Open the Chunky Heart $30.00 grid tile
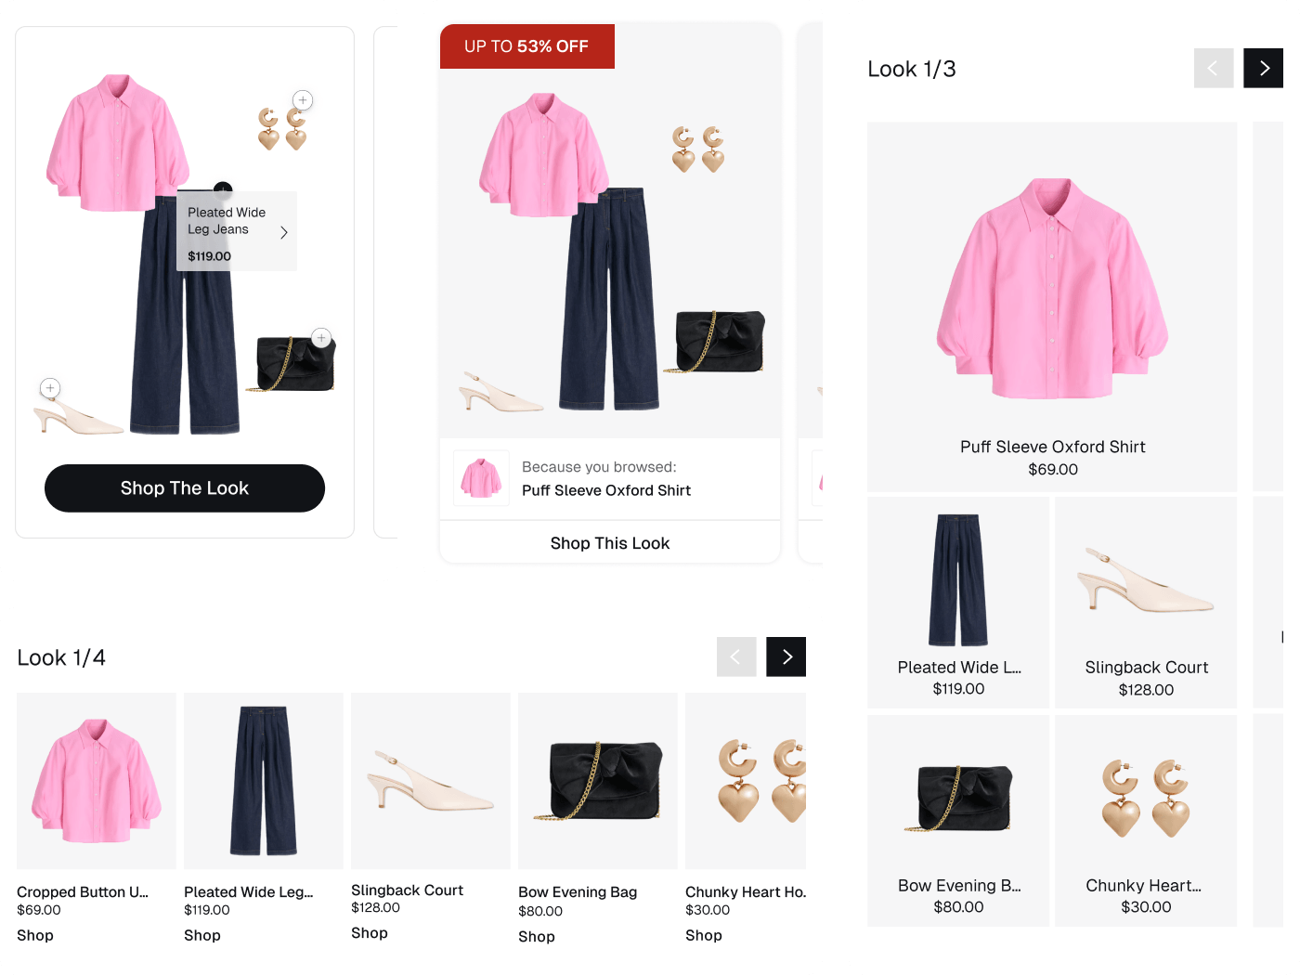This screenshot has width=1300, height=975. [x=1146, y=821]
